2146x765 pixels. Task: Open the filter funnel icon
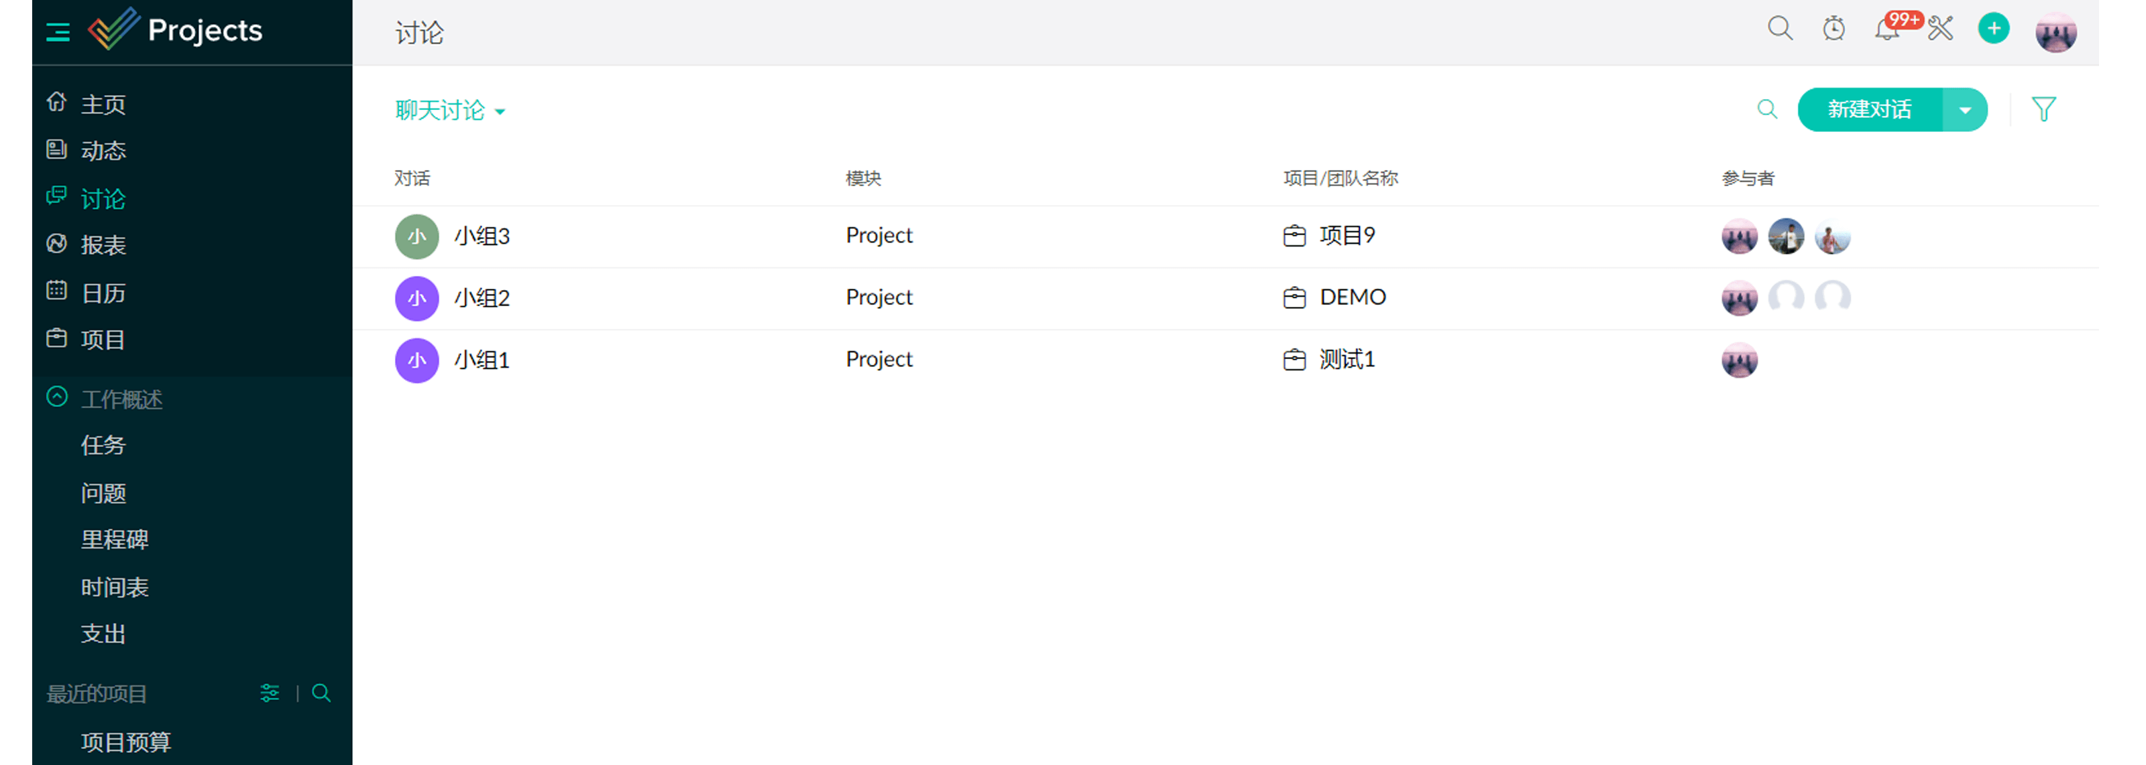(x=2043, y=109)
